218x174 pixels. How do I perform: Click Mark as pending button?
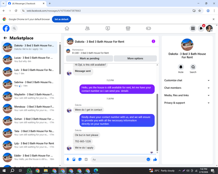(x=89, y=58)
